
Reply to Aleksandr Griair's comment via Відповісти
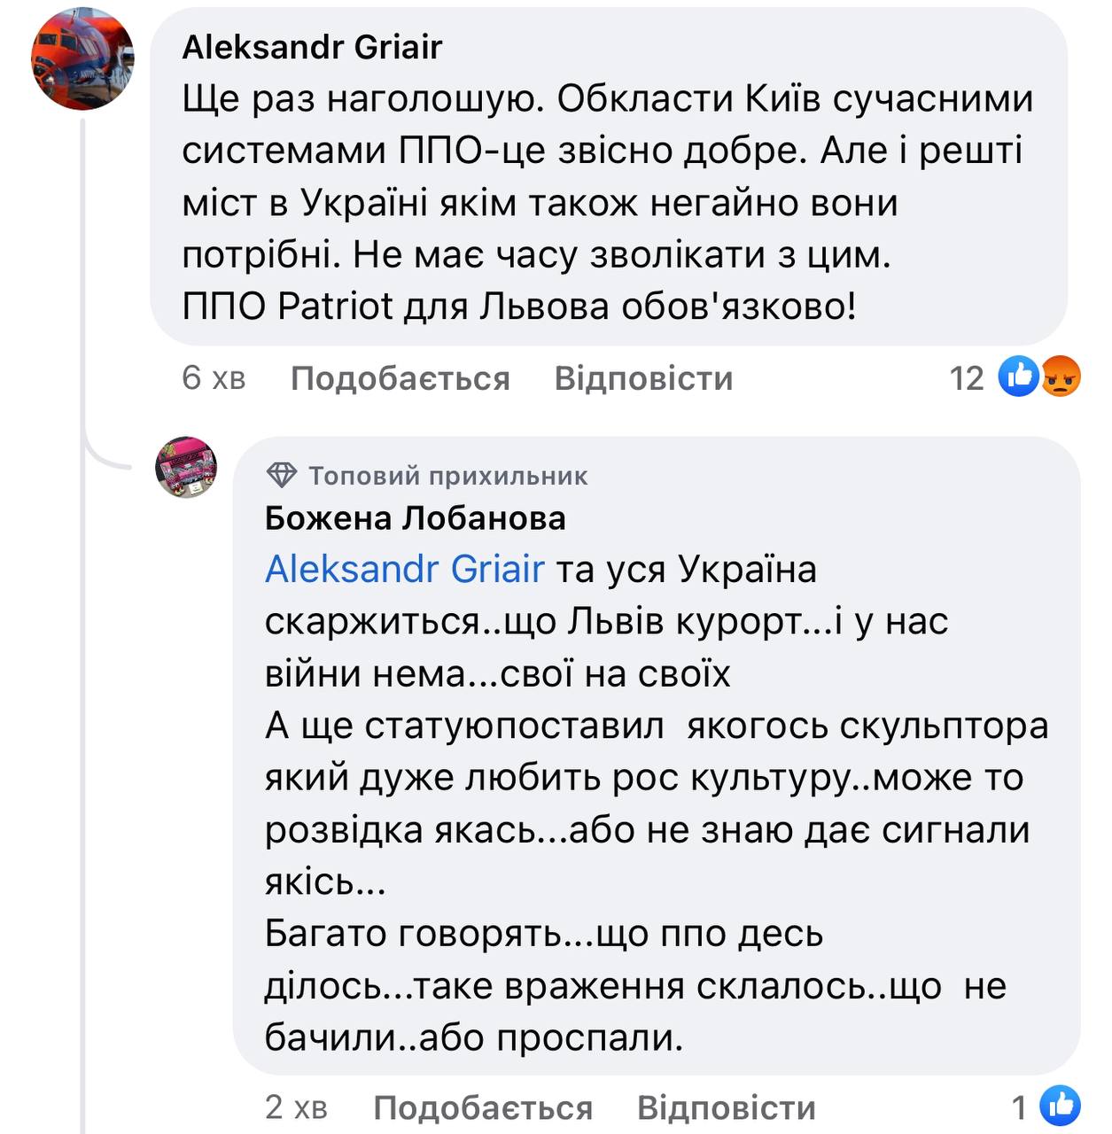643,378
